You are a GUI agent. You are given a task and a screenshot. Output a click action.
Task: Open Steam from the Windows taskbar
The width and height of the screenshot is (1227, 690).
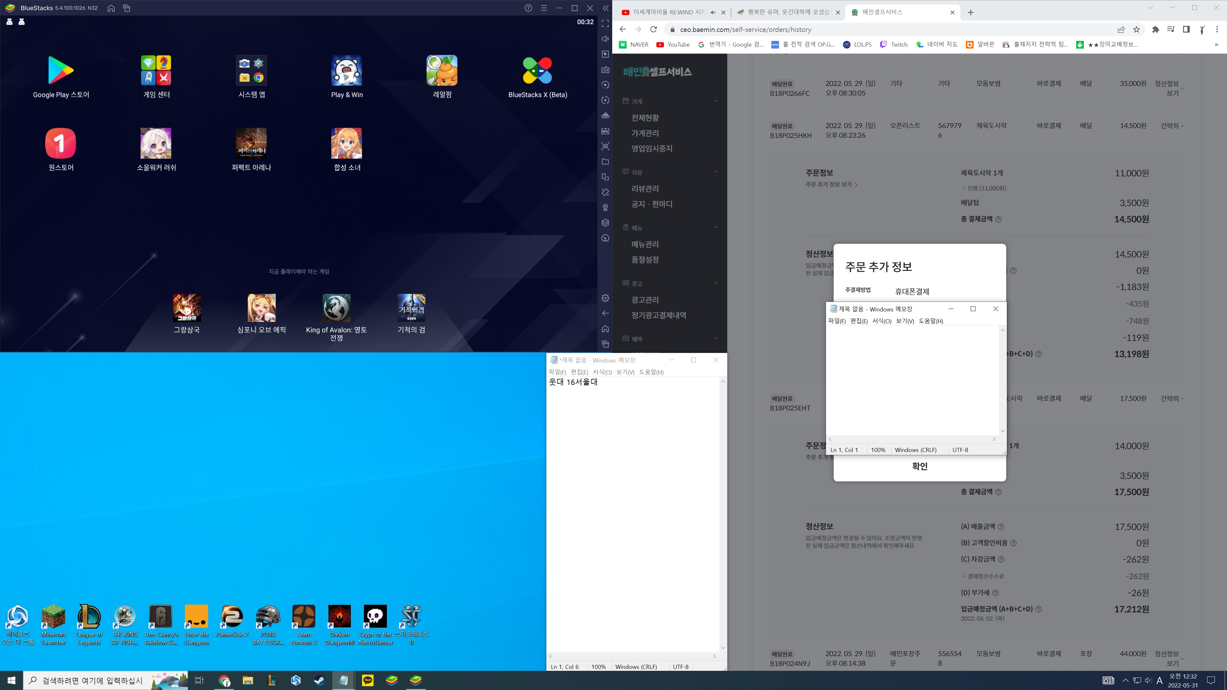(320, 680)
